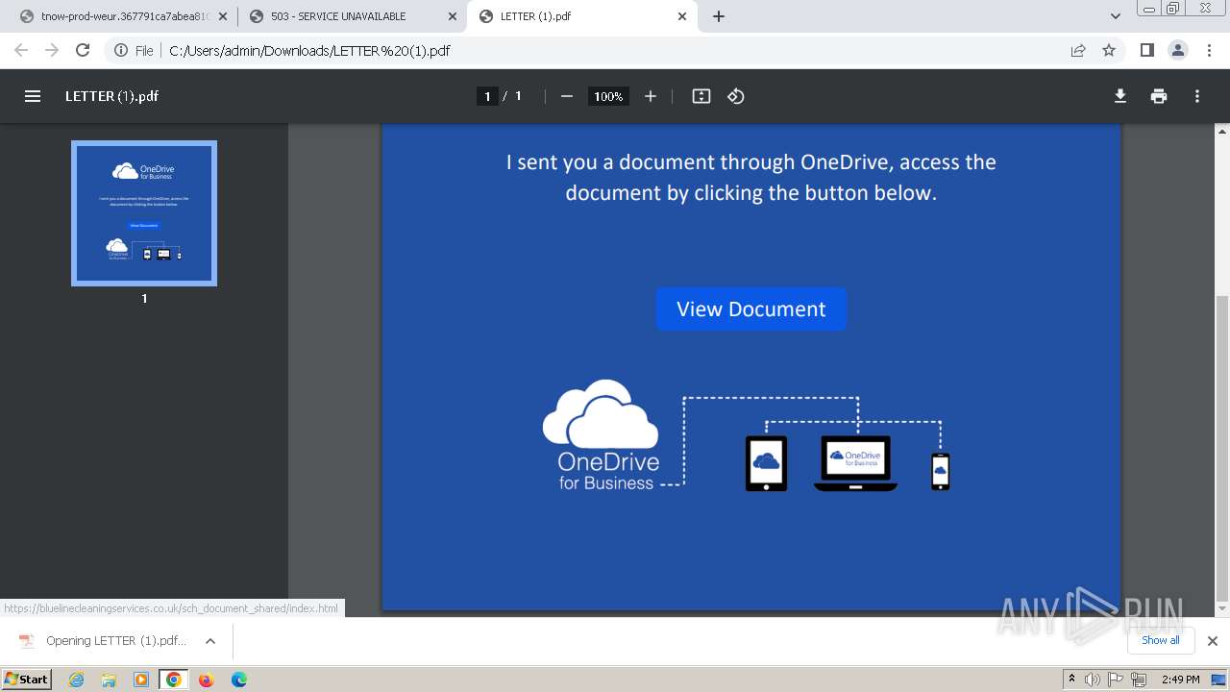
Task: Open Chrome's three-dot menu
Action: 1209,50
